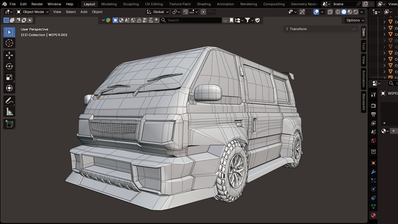Open the Options dropdown

[x=355, y=20]
